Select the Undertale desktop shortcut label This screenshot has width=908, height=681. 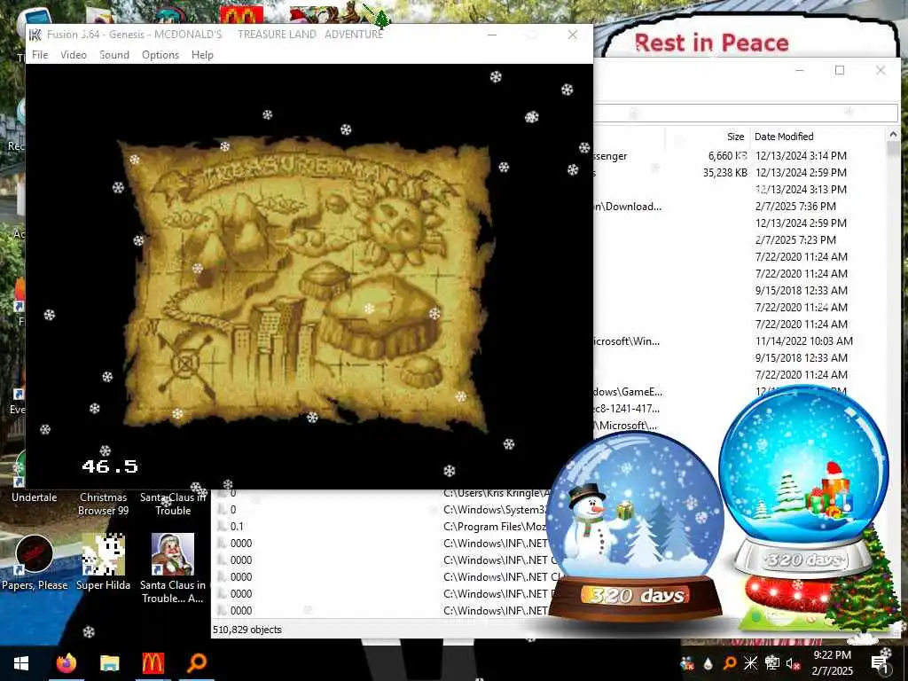[x=35, y=497]
